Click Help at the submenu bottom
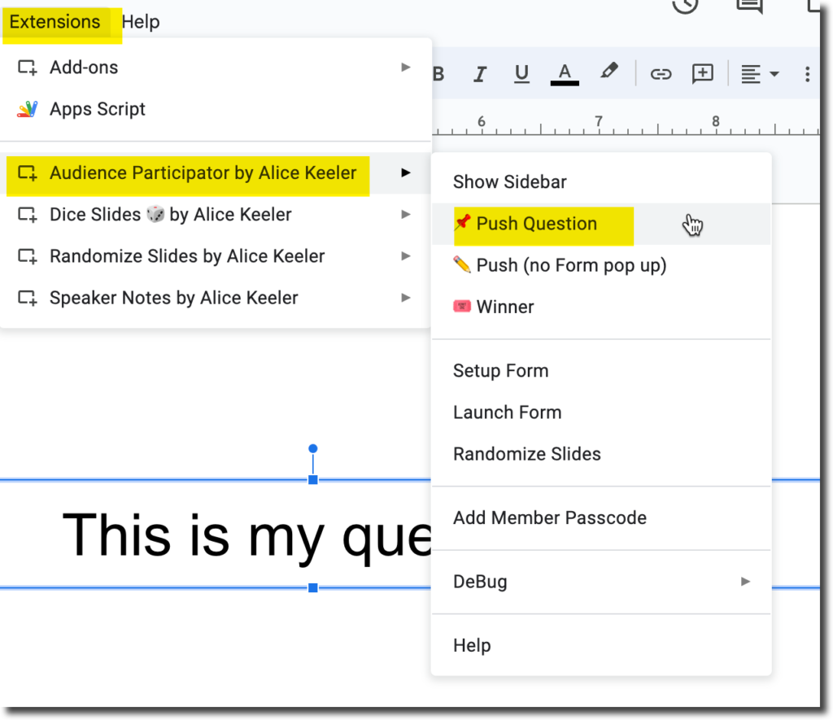Viewport: 833px width, 720px height. click(601, 645)
